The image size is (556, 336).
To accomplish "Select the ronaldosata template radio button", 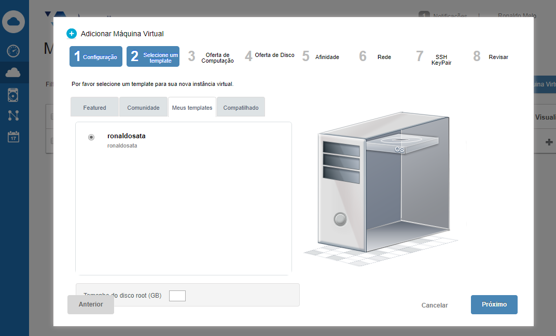I will click(x=91, y=137).
